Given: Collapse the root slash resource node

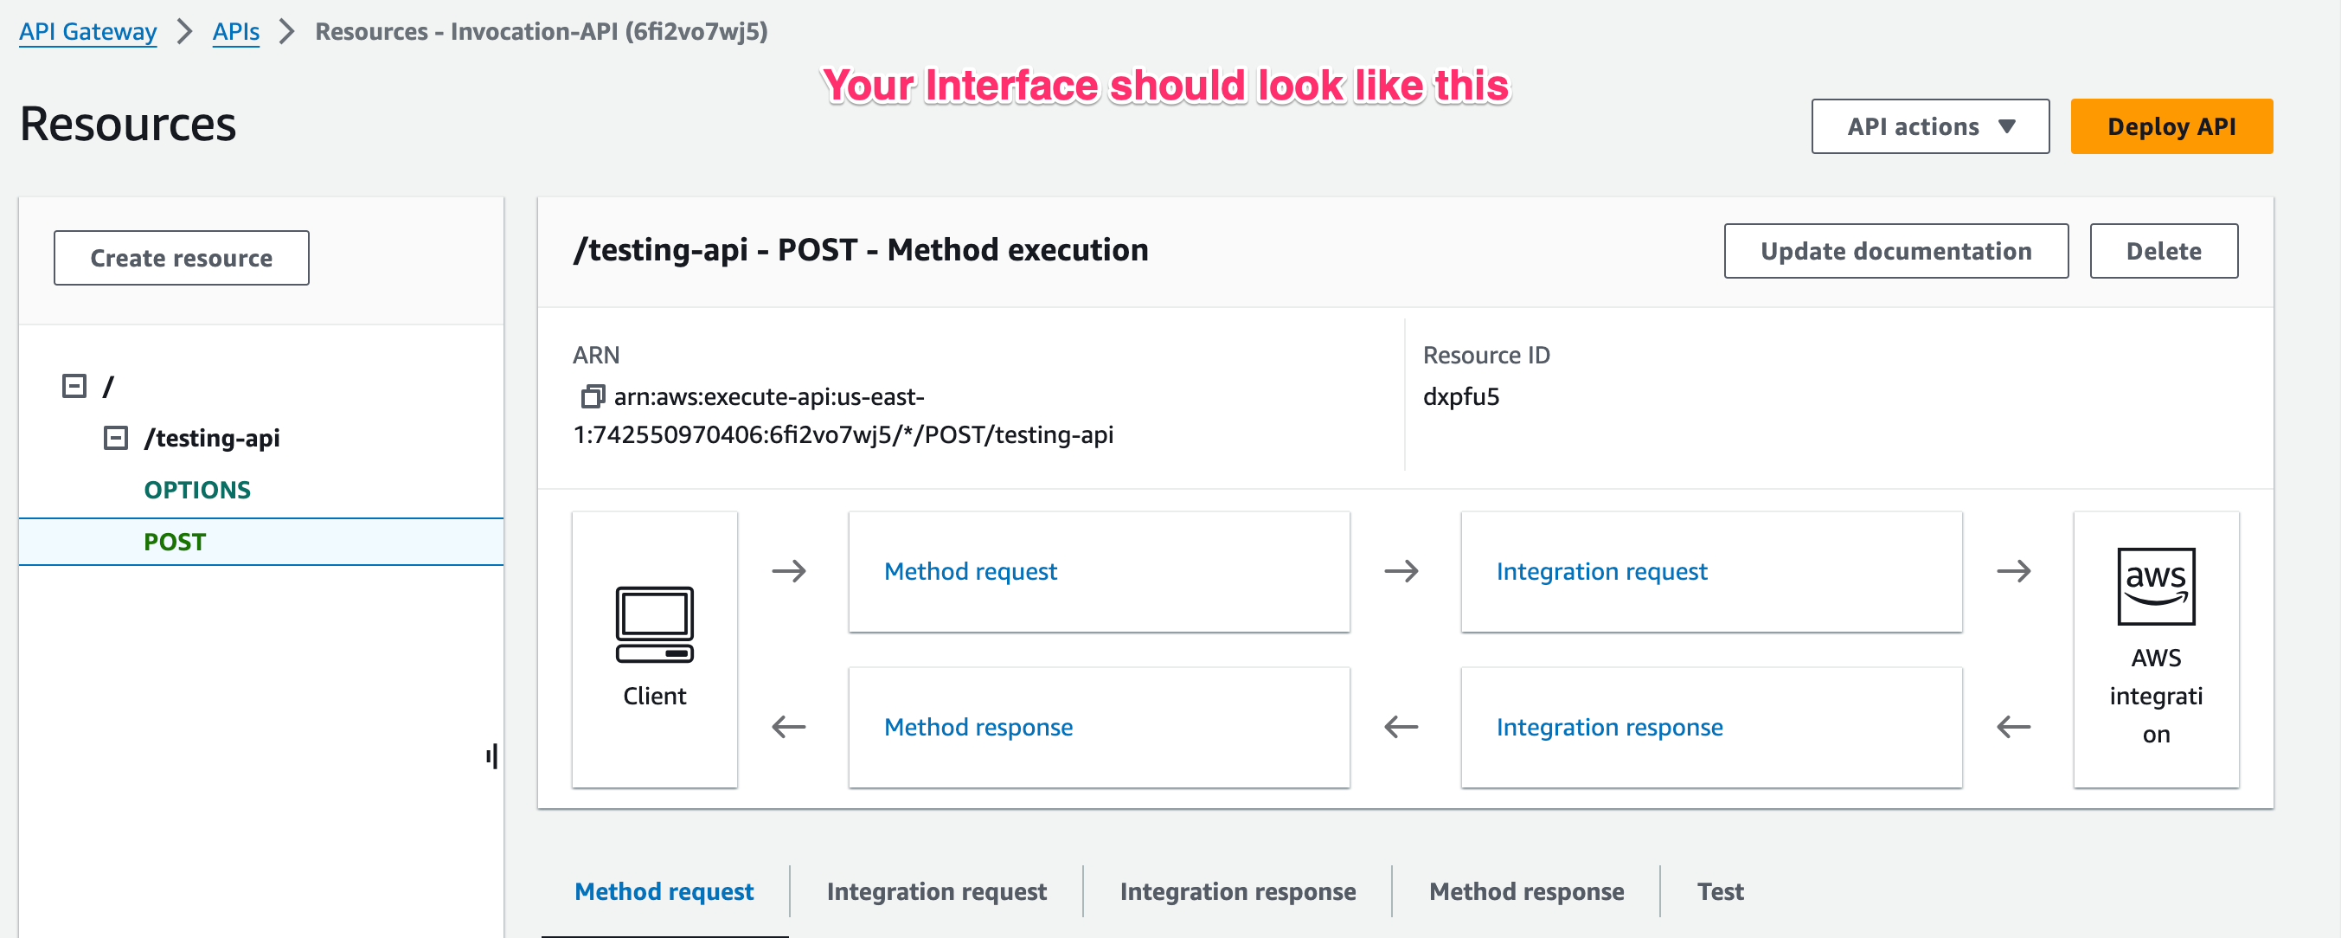Looking at the screenshot, I should (74, 386).
